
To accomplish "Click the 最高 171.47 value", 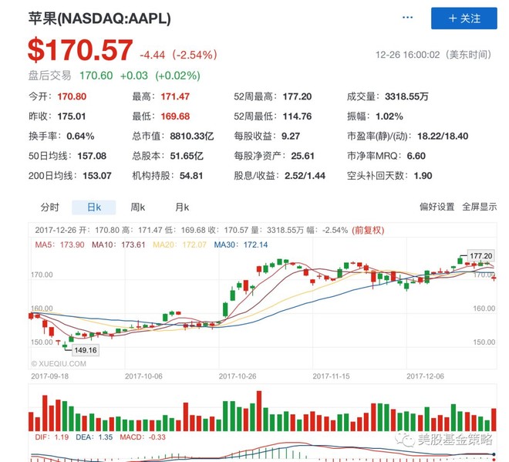I will 175,96.
